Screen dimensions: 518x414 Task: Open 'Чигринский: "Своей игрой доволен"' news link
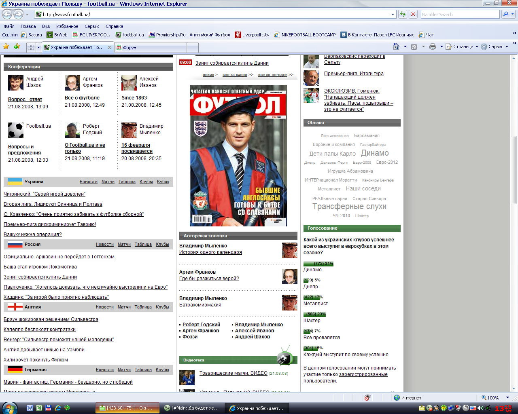click(45, 194)
